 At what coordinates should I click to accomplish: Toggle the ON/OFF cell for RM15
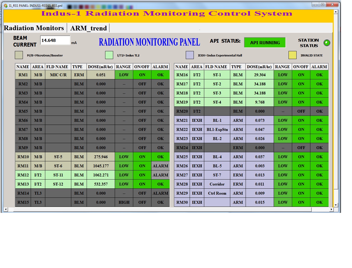pos(142,202)
